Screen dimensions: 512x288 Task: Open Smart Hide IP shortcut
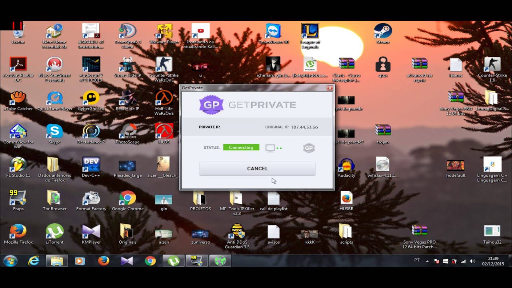point(128,67)
